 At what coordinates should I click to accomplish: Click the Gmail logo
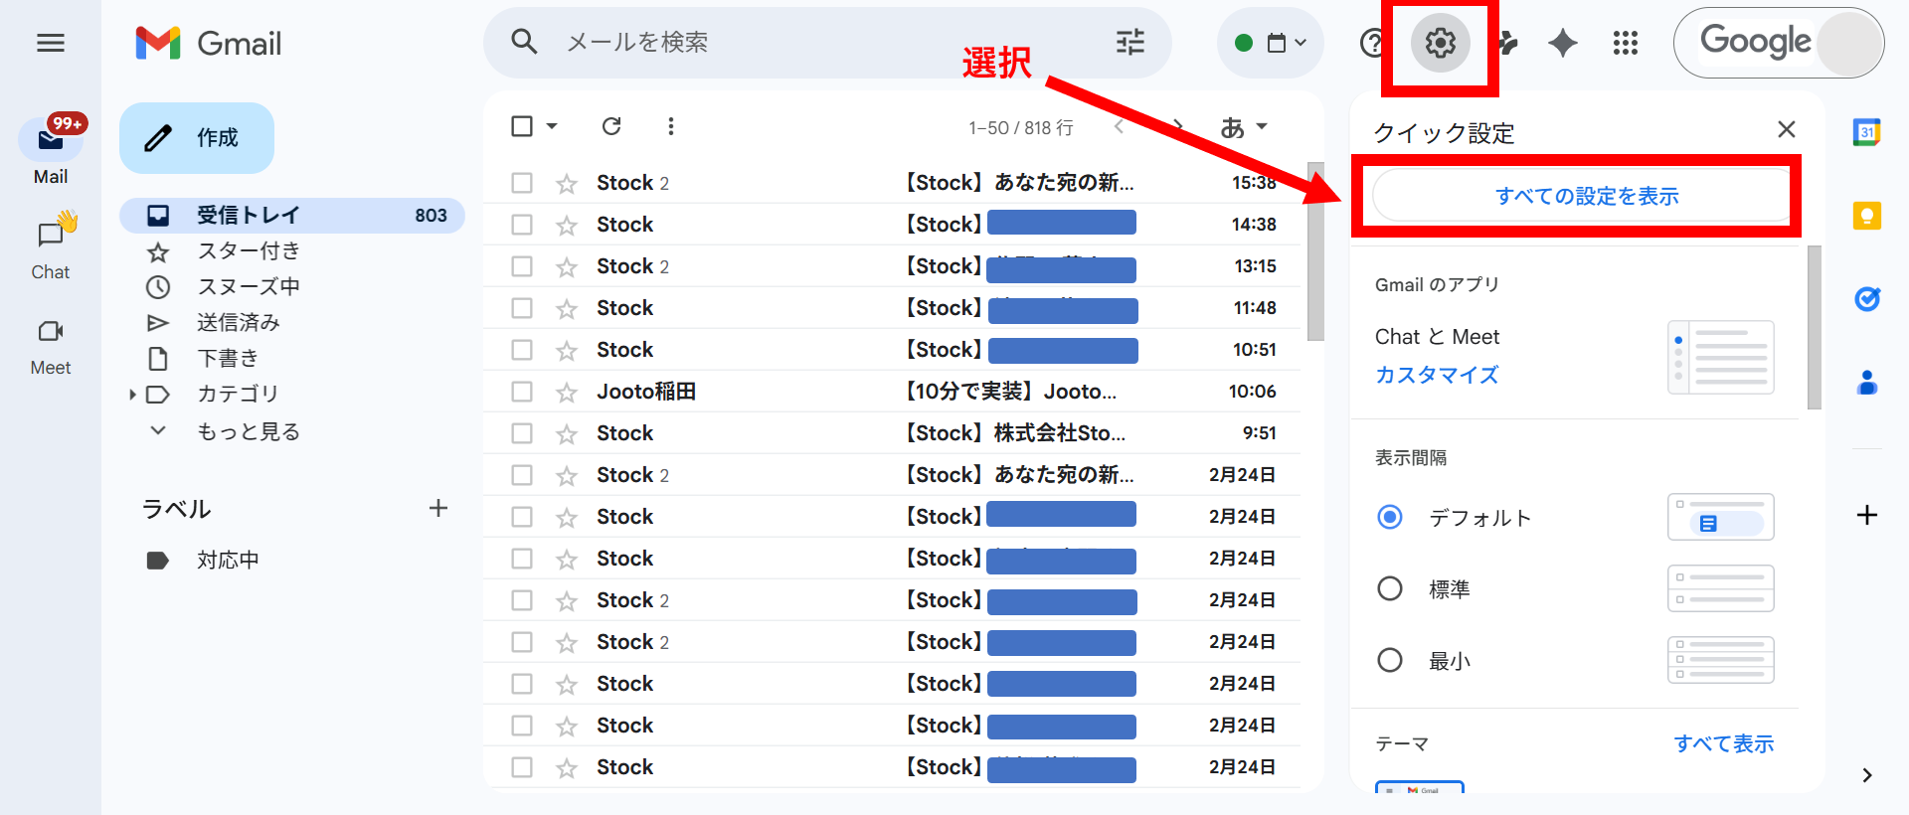[x=209, y=43]
